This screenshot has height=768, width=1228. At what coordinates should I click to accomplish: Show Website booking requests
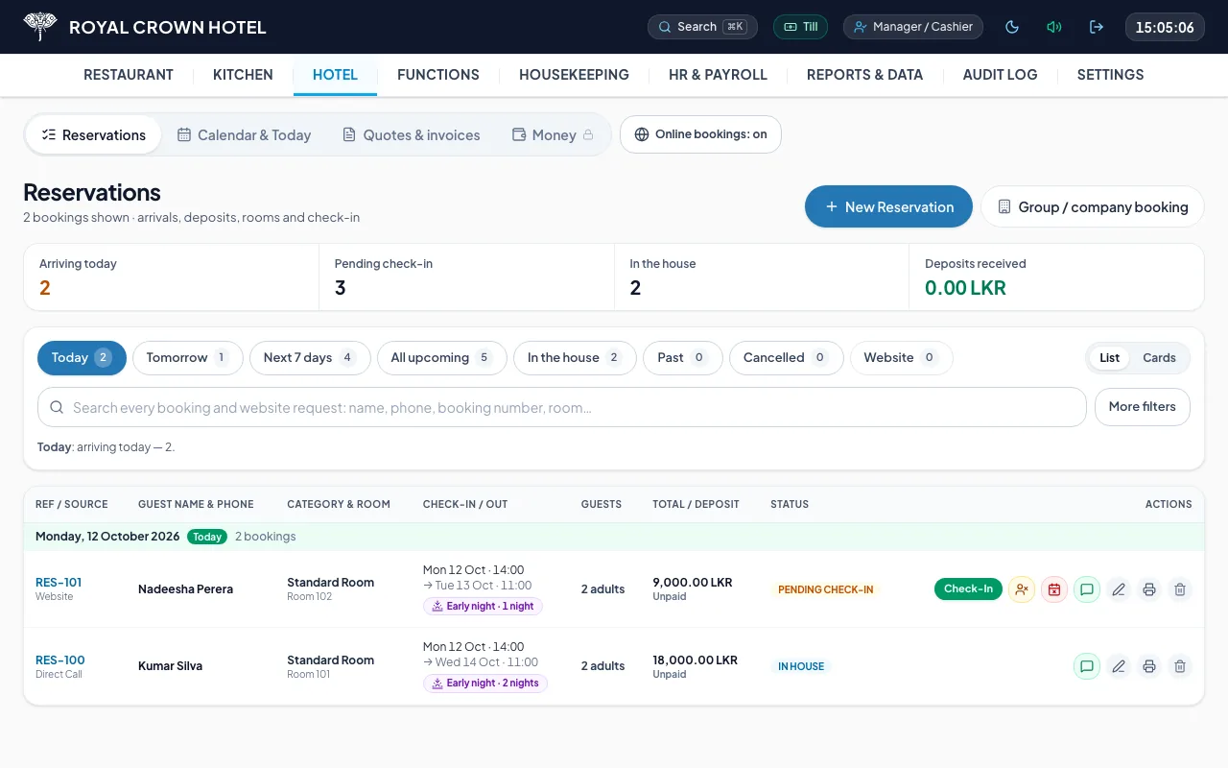tap(901, 358)
